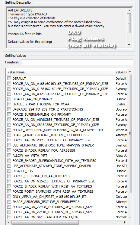This screenshot has height=225, width=140.
Task: Click the Freeform input field
Action: (x=77, y=62)
